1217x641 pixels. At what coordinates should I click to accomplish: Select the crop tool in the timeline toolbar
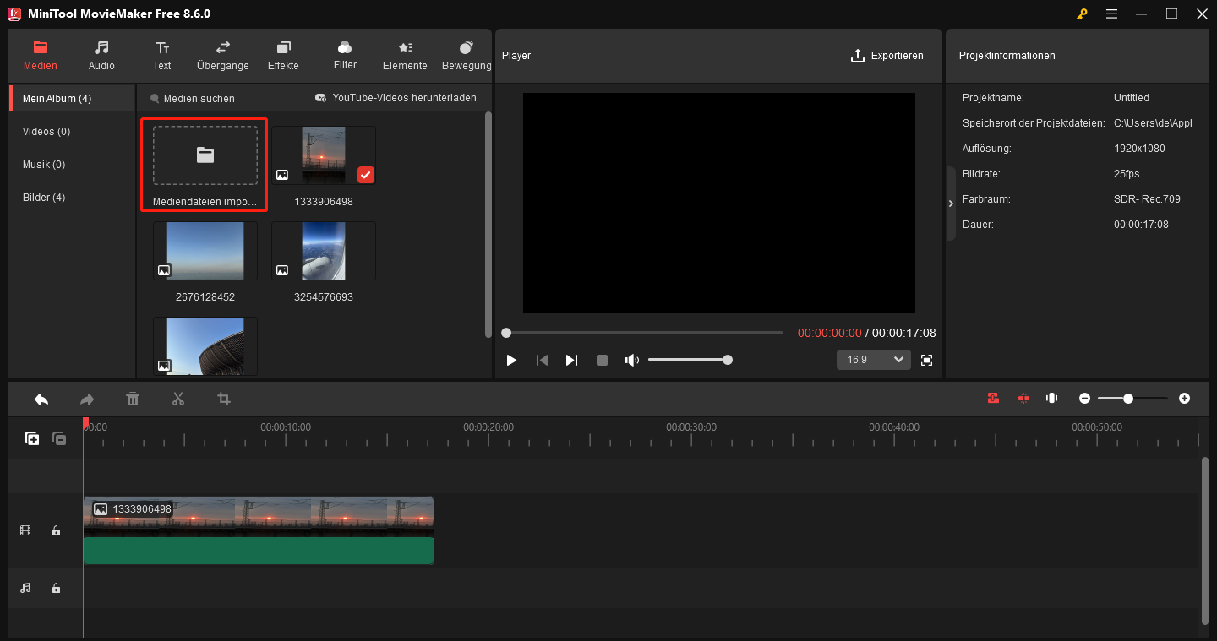(223, 398)
